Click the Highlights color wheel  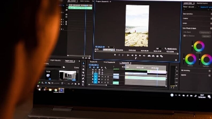[x=206, y=60]
